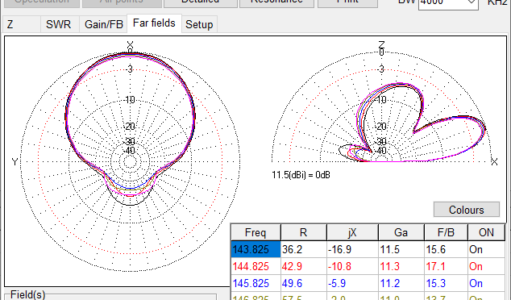Click the Far fields tab
This screenshot has width=511, height=300.
point(154,23)
